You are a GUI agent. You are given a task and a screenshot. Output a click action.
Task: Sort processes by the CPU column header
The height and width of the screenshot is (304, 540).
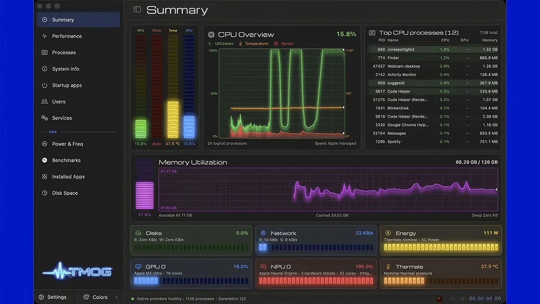(445, 40)
